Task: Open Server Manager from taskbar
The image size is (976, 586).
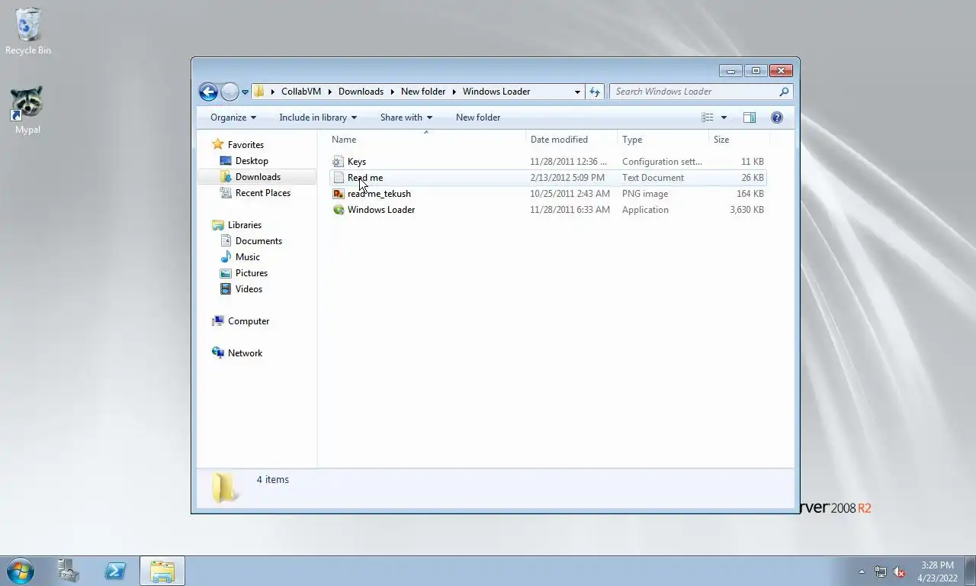Action: coord(69,571)
